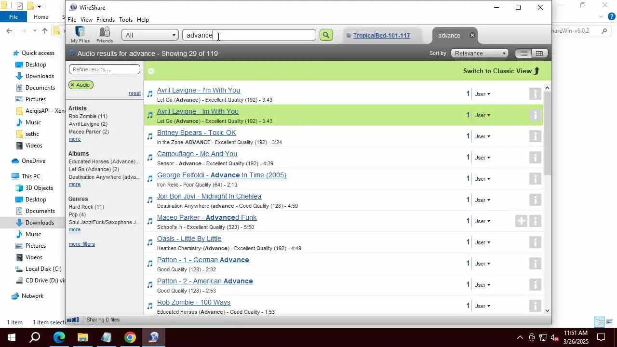The image size is (617, 347).
Task: Close the advance search tab
Action: (x=472, y=35)
